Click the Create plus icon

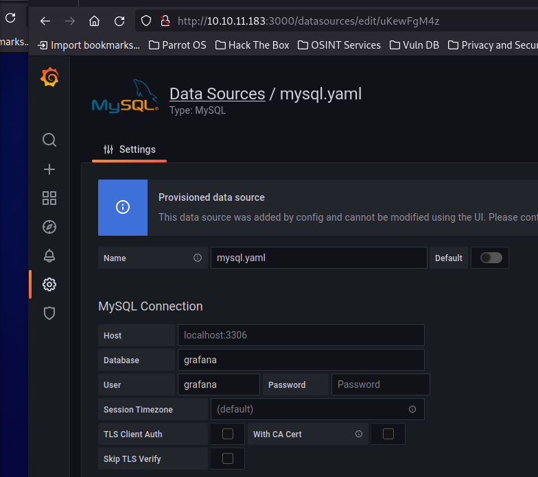tap(49, 169)
